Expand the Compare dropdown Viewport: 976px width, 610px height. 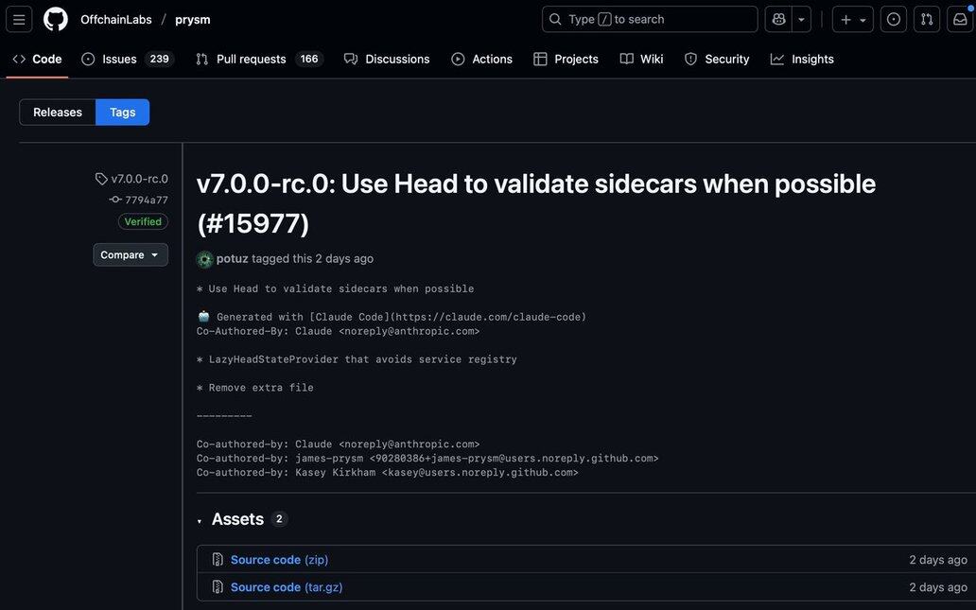tap(131, 254)
